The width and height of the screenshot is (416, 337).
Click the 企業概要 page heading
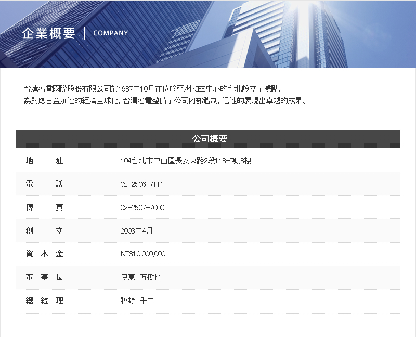click(x=49, y=33)
